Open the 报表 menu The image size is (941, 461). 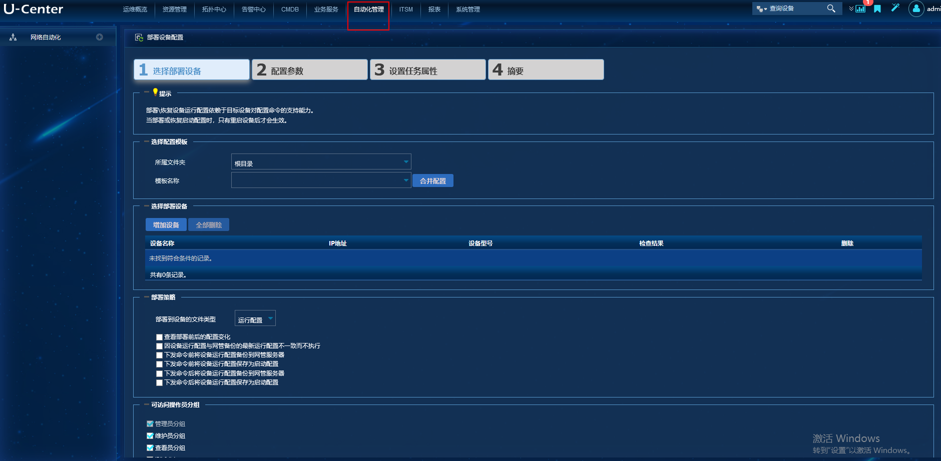click(x=434, y=9)
